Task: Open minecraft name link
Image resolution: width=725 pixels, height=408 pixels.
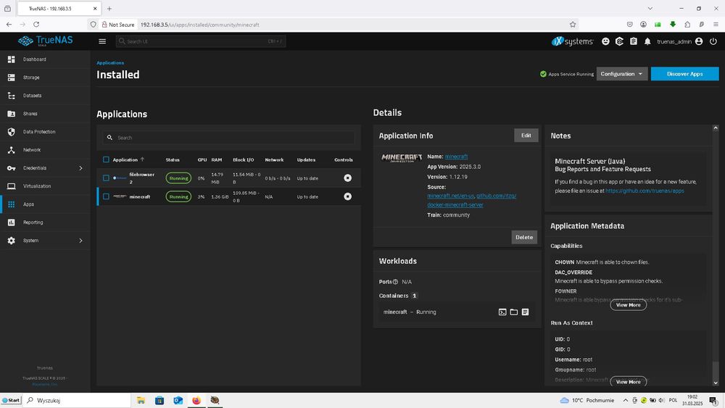Action: [x=456, y=157]
